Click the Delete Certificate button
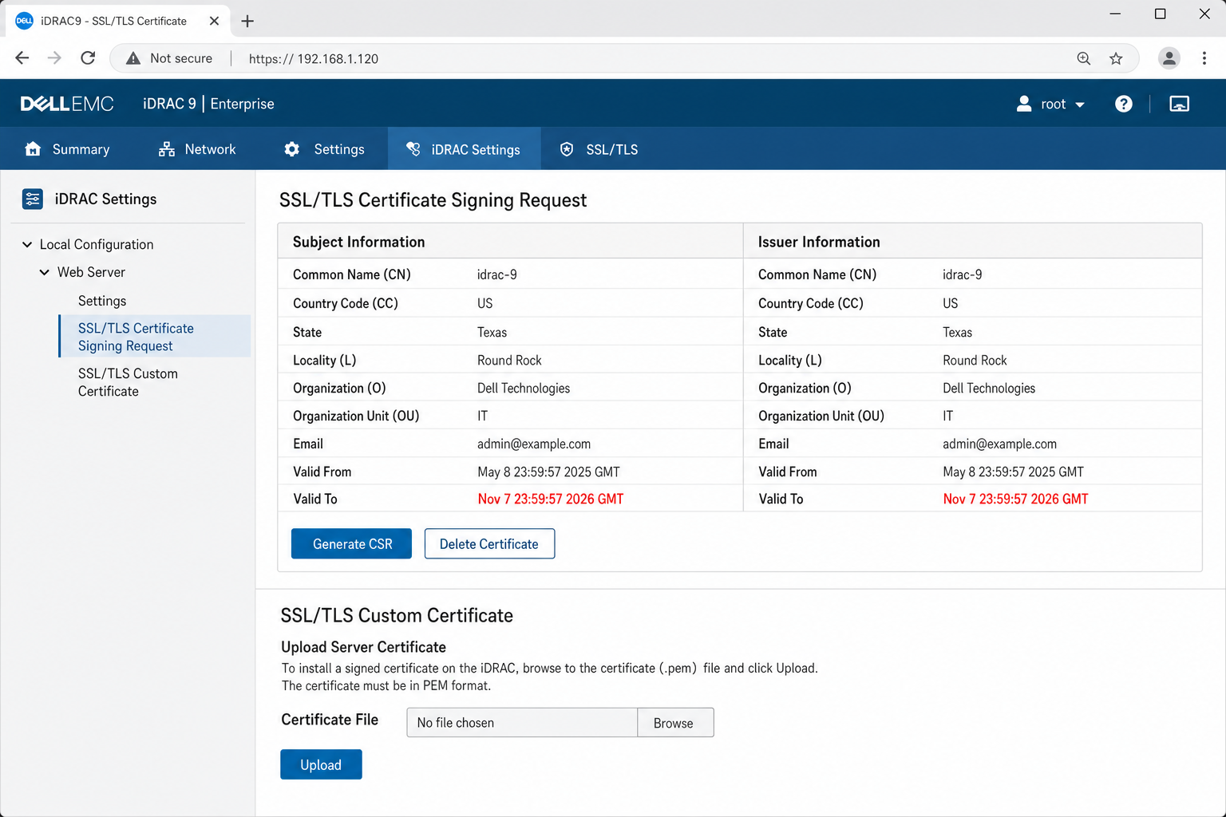Viewport: 1226px width, 817px height. tap(489, 543)
